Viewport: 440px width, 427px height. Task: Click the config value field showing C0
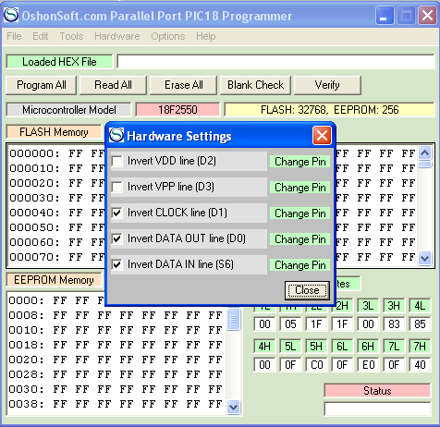[x=316, y=365]
